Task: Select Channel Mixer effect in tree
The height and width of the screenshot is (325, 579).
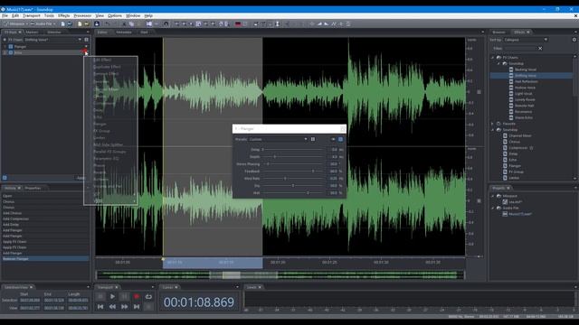Action: (520, 135)
